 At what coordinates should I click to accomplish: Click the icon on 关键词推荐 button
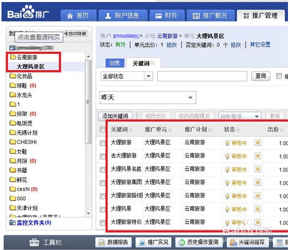click(233, 242)
